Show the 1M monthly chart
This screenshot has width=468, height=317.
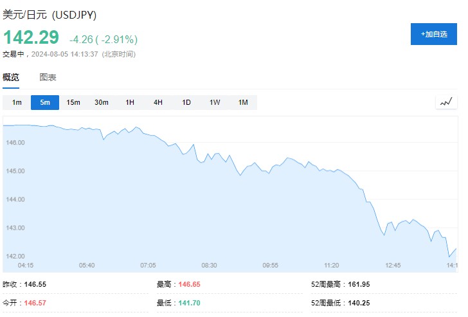(243, 102)
